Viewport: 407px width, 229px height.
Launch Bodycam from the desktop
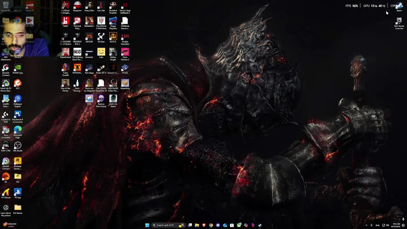[77, 7]
